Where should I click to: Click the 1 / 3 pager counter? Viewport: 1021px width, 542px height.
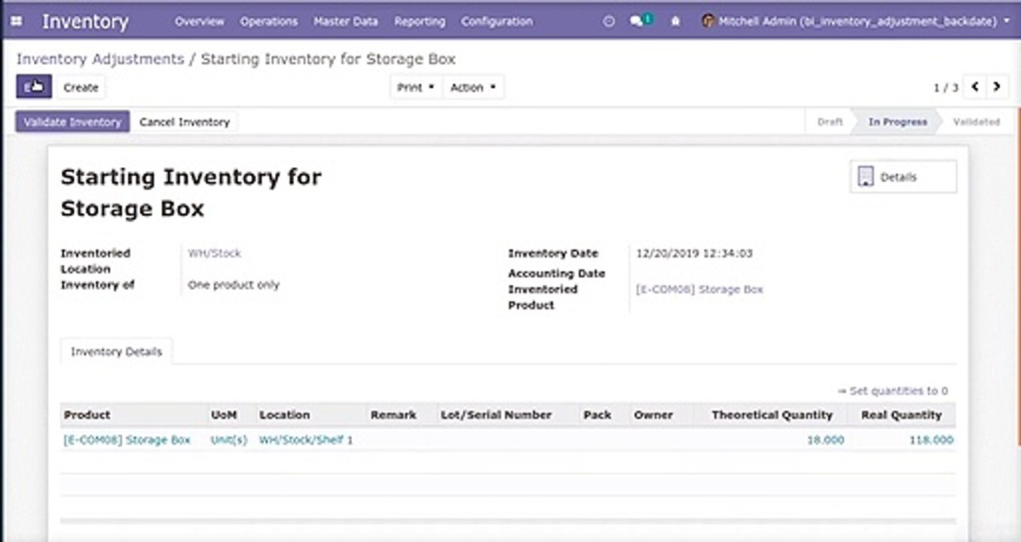point(946,87)
